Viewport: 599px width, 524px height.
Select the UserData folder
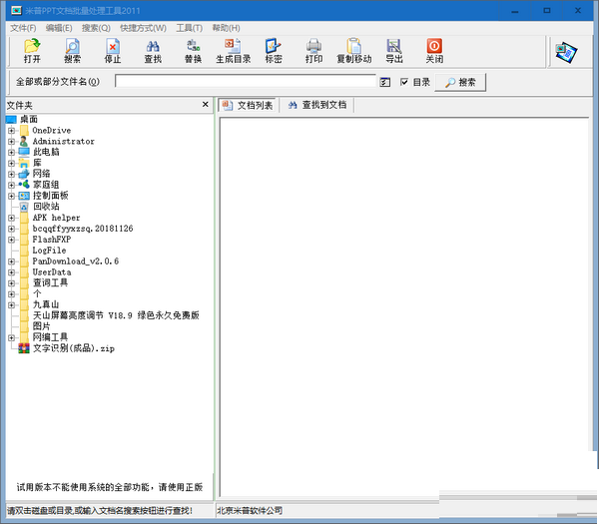coord(52,272)
